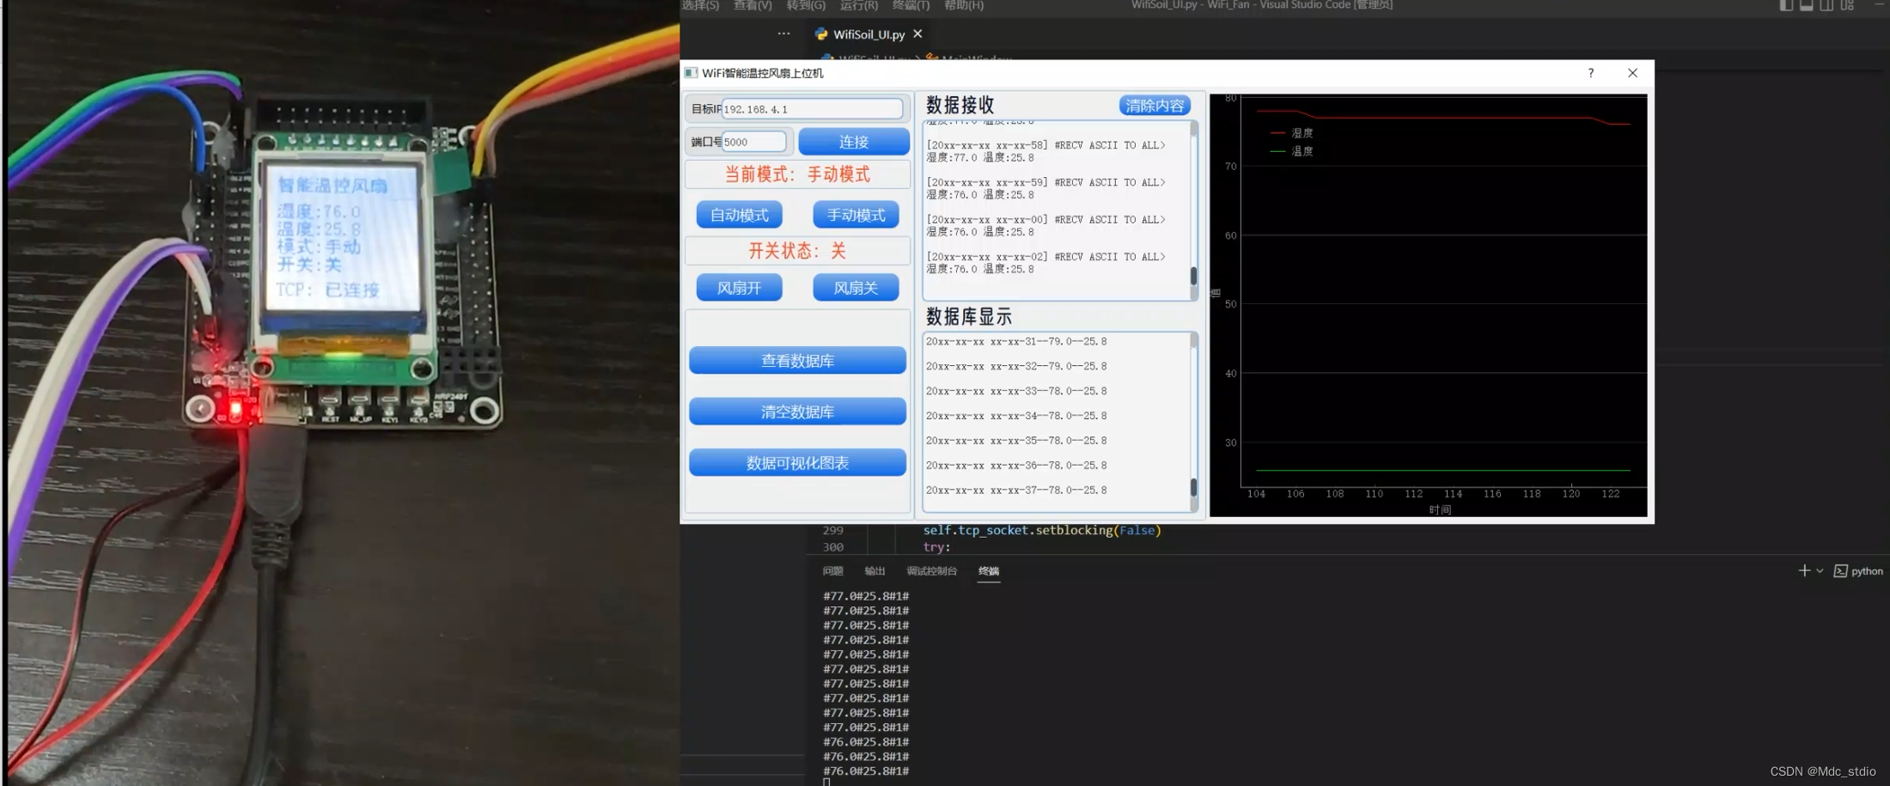The height and width of the screenshot is (786, 1890).
Task: Click the help question mark in dialog
Action: (x=1590, y=73)
